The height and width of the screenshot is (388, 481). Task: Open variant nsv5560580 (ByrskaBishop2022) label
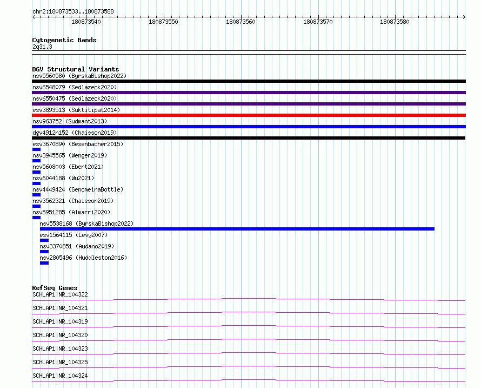[79, 76]
